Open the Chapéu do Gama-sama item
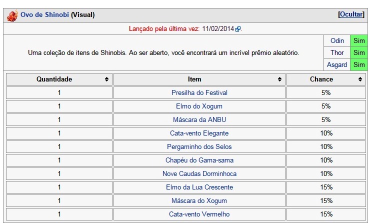 tap(199, 160)
